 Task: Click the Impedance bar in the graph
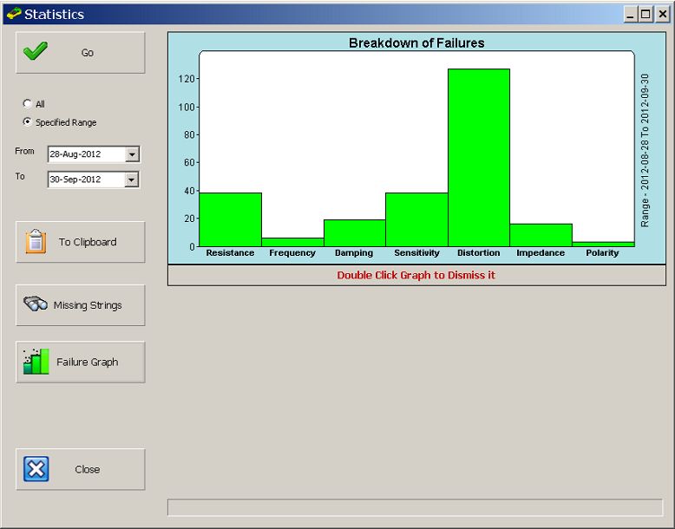[541, 235]
